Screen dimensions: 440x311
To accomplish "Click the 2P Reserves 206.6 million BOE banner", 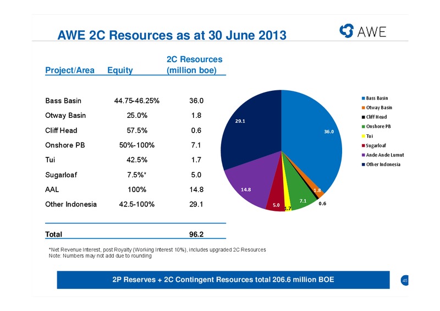I will click(223, 280).
